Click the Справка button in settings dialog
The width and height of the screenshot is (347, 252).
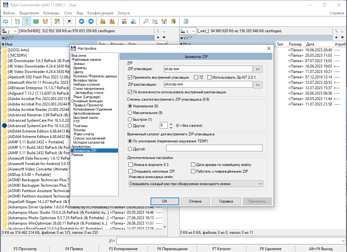(x=226, y=201)
